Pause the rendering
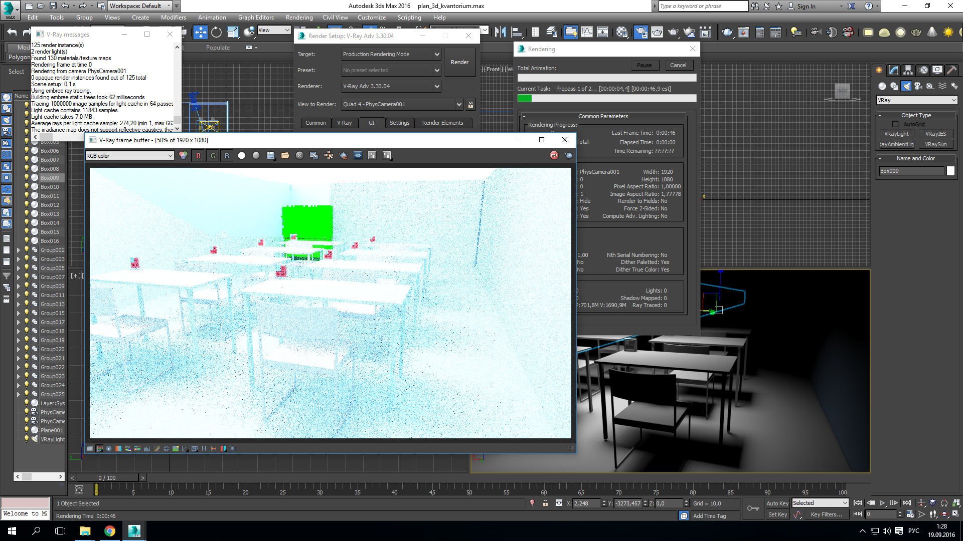The height and width of the screenshot is (541, 963). coord(645,66)
